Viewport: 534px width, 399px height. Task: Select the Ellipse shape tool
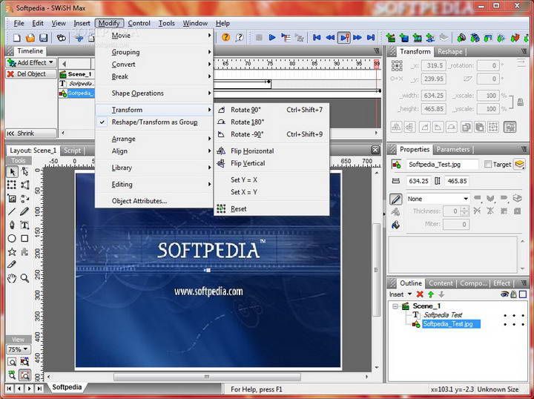point(12,238)
